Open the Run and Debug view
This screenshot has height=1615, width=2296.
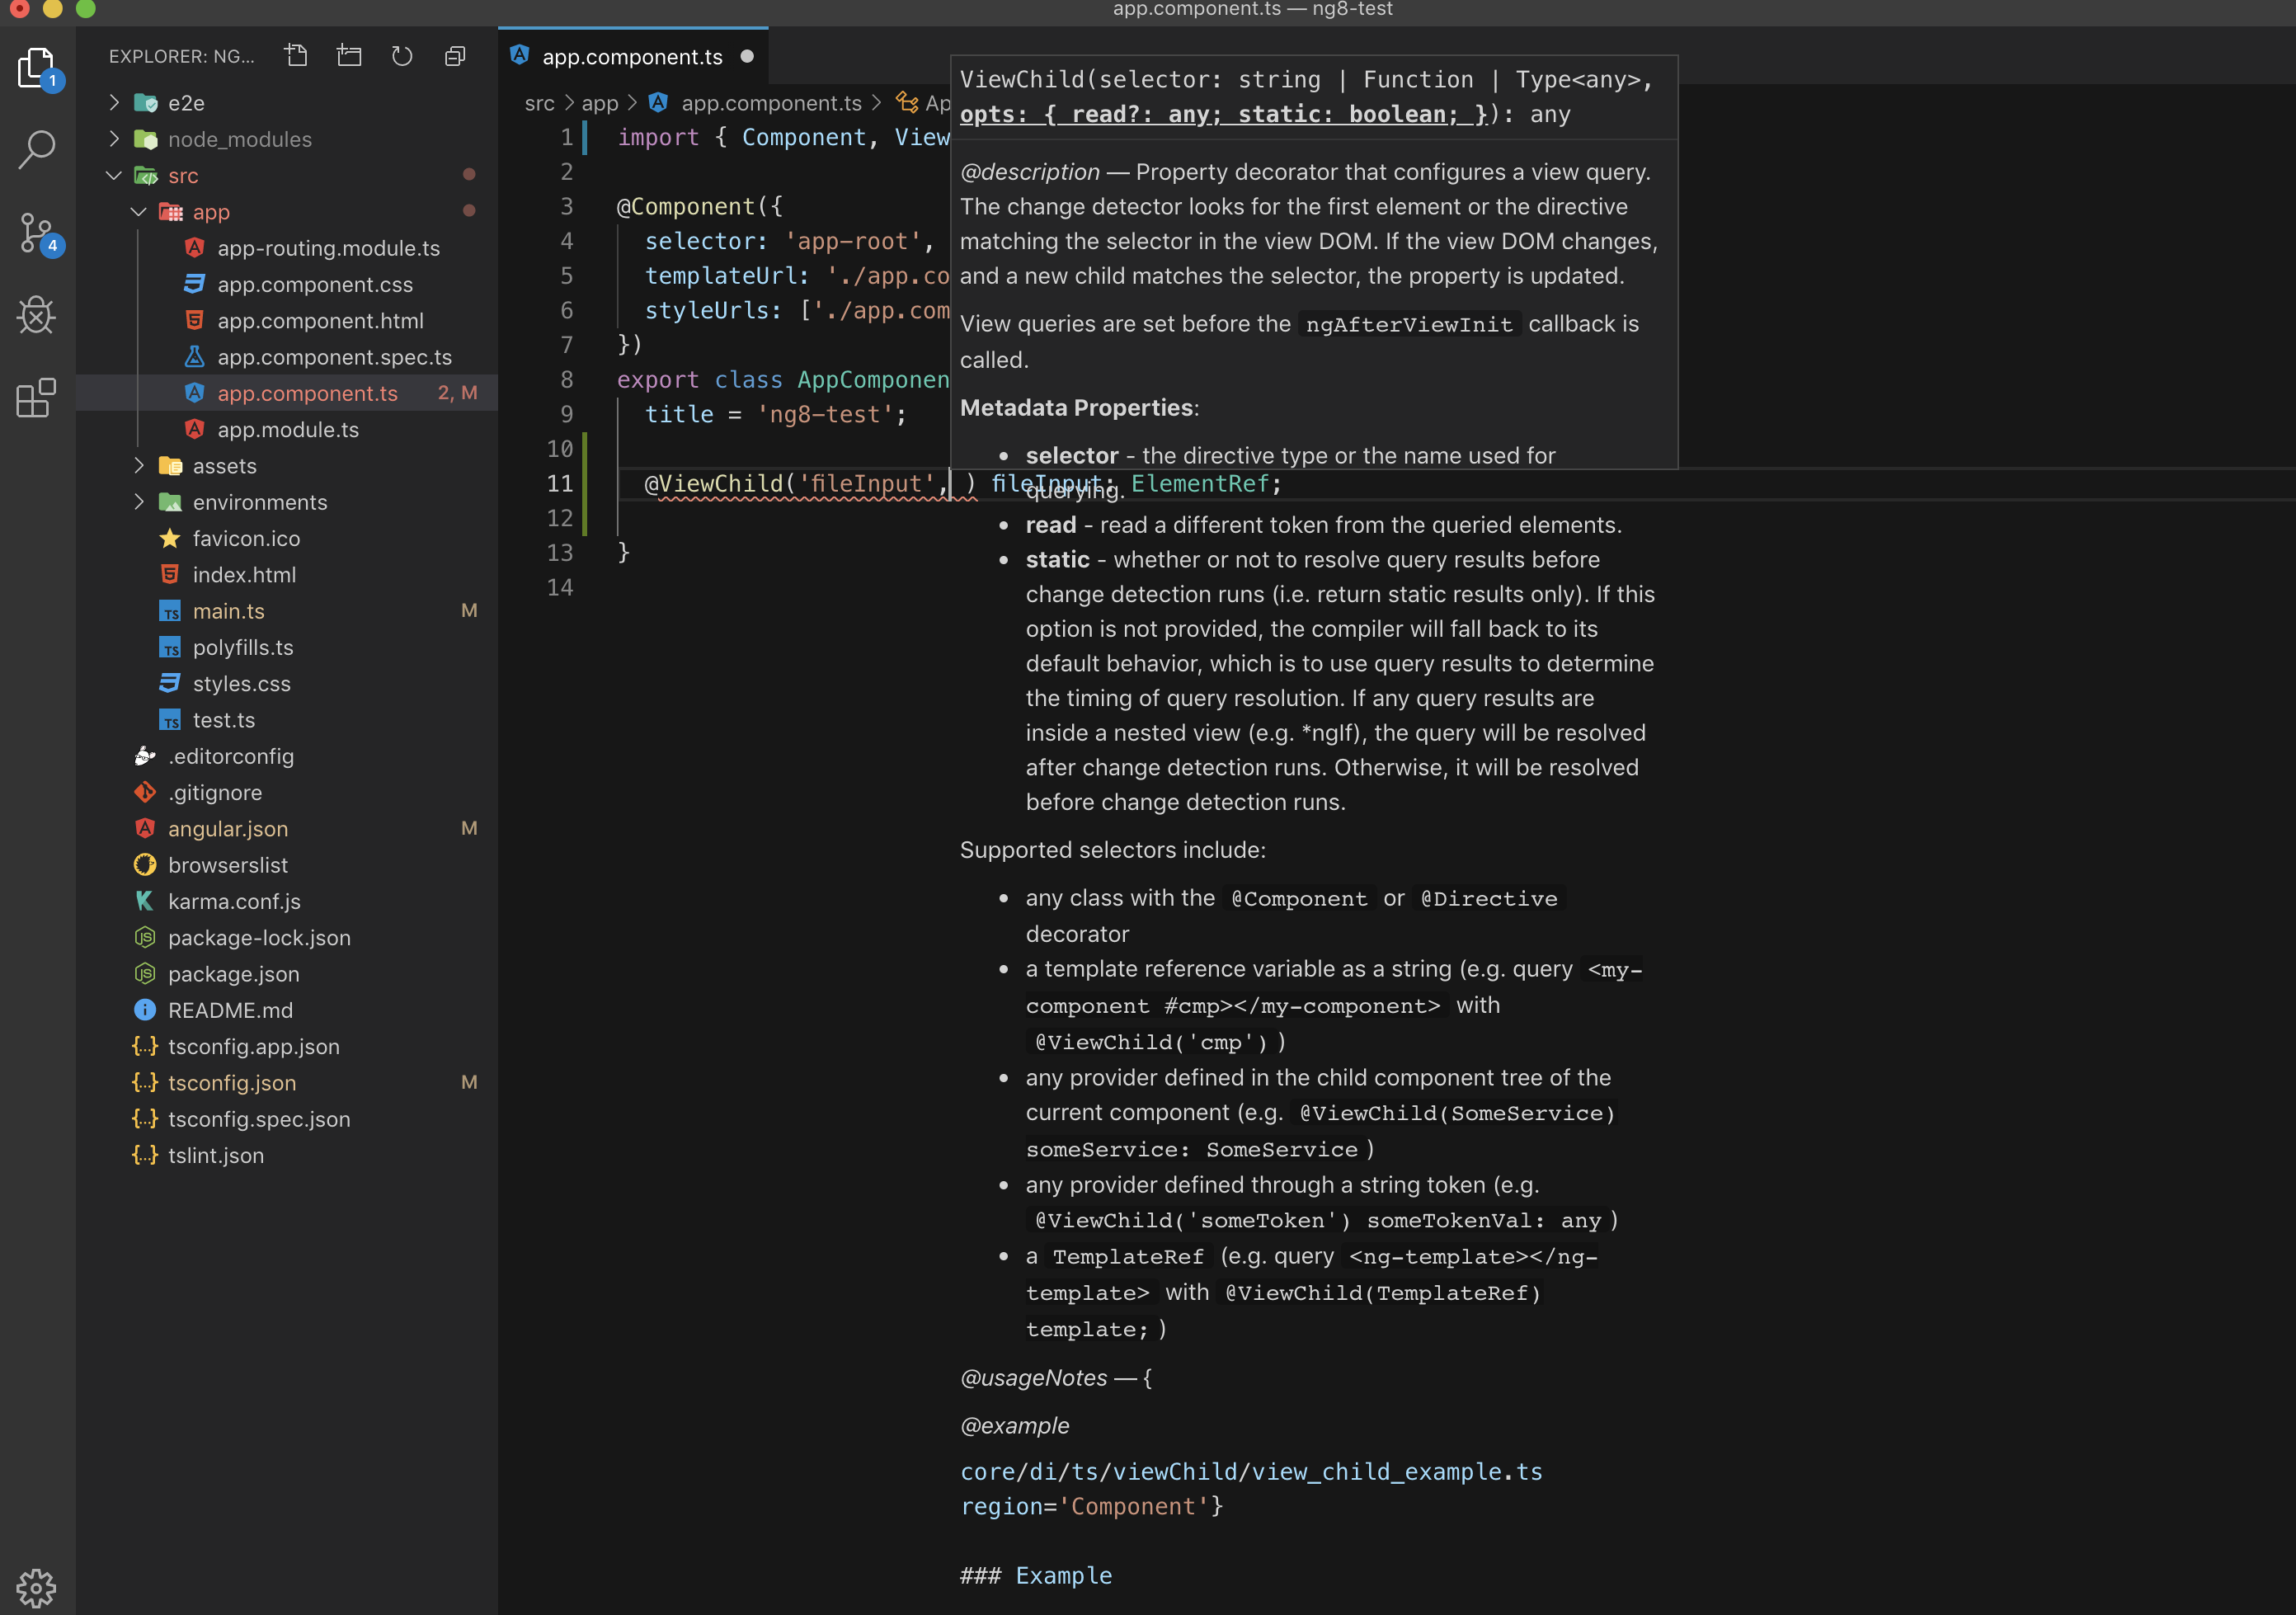(x=36, y=315)
